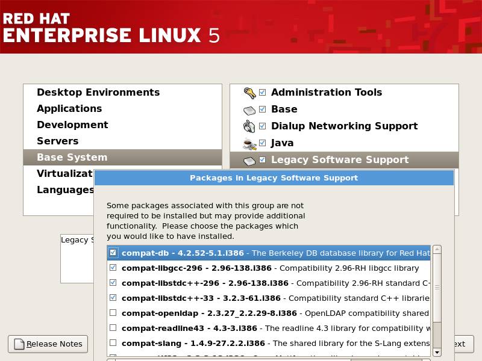Image resolution: width=482 pixels, height=361 pixels.
Task: Click the package list scrollbar up arrow
Action: click(x=437, y=249)
